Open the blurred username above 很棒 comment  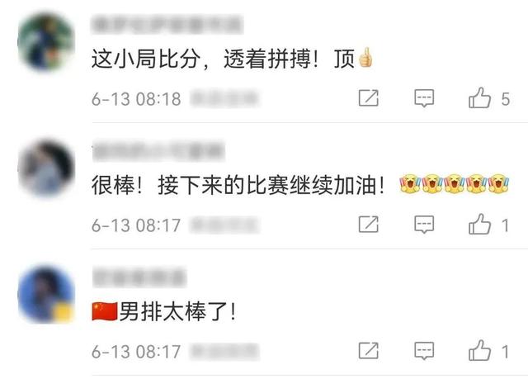[x=158, y=150]
